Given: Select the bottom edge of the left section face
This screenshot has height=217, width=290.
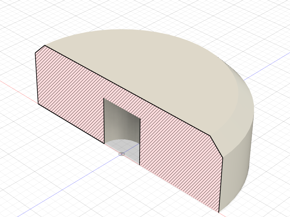Looking at the screenshot, I should click(x=71, y=123).
